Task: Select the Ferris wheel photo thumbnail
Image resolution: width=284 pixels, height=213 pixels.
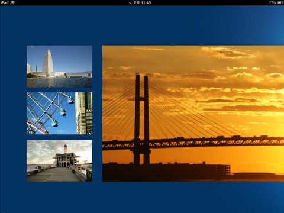Action: (x=59, y=114)
